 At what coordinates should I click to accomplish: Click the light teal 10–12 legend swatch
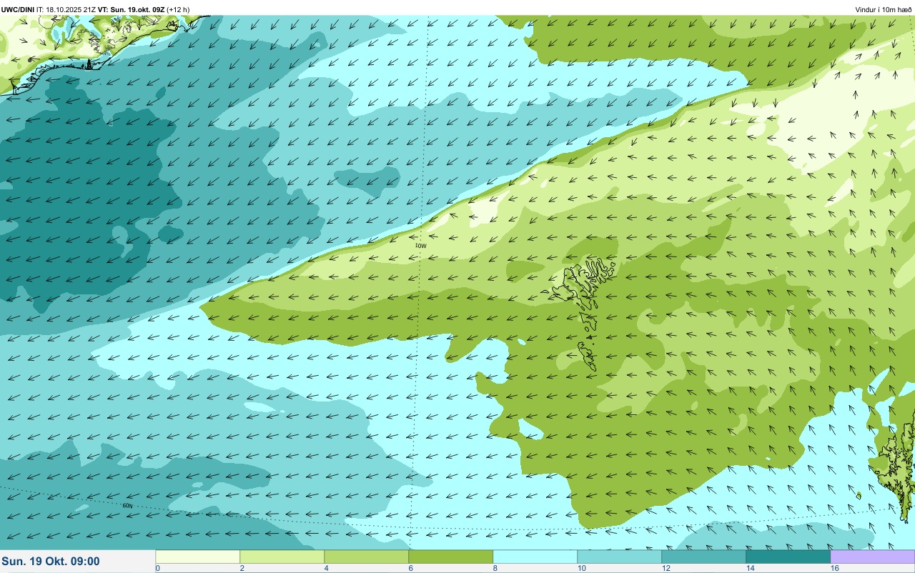(619, 557)
